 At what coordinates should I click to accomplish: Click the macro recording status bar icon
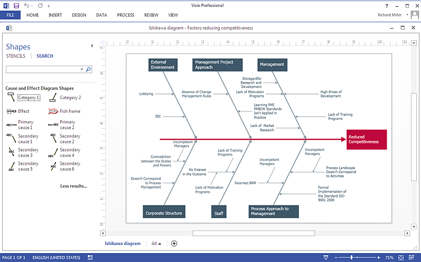point(90,258)
